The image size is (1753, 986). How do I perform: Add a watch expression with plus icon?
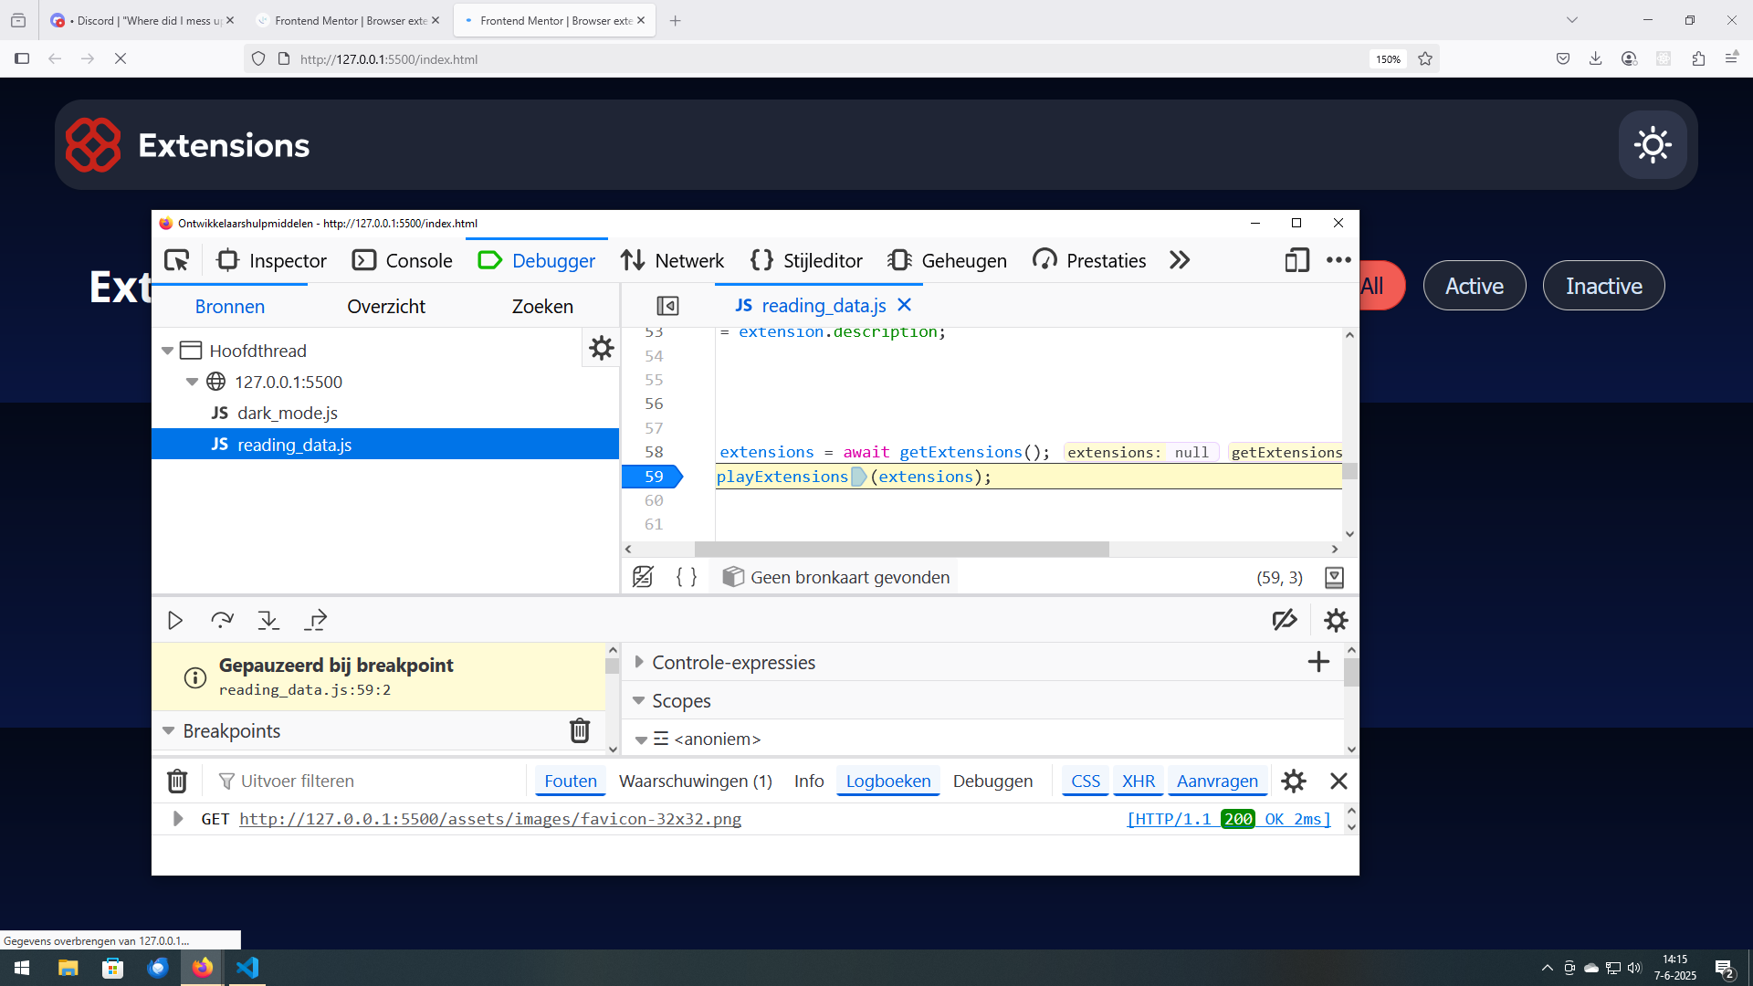click(1317, 662)
